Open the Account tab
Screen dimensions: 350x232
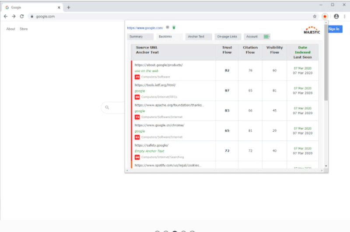[x=257, y=36]
